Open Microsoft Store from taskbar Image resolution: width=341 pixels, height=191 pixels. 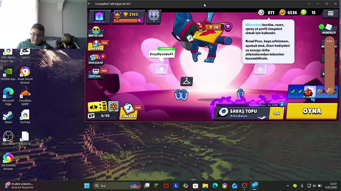pos(196,186)
